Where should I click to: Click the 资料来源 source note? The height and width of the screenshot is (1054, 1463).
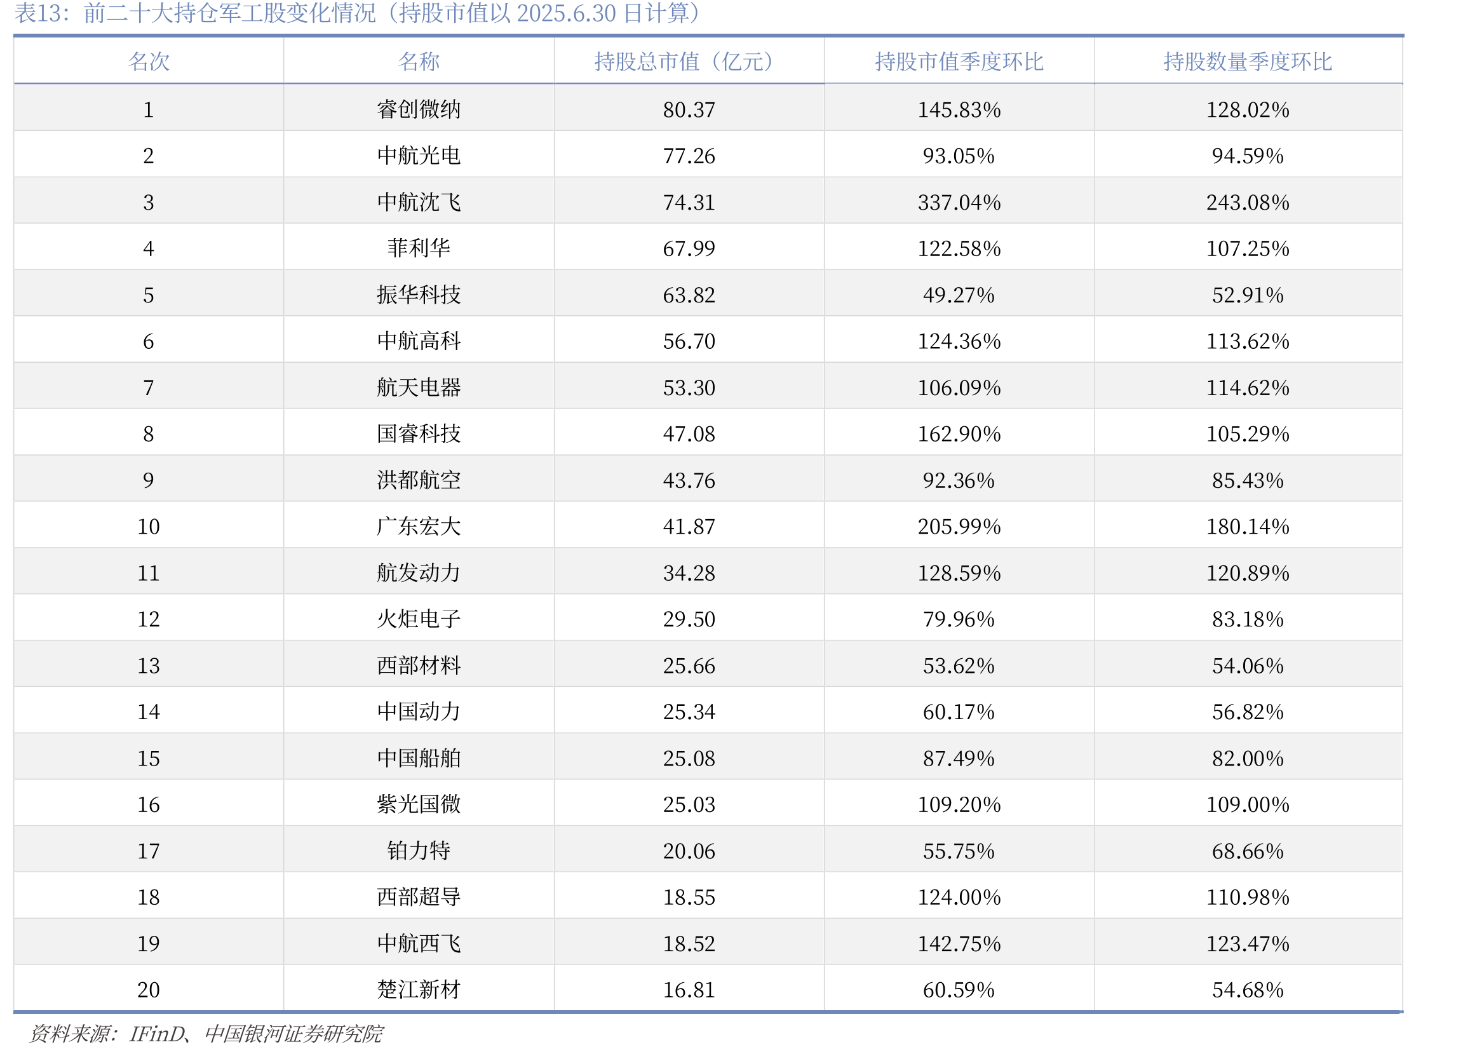[206, 1035]
